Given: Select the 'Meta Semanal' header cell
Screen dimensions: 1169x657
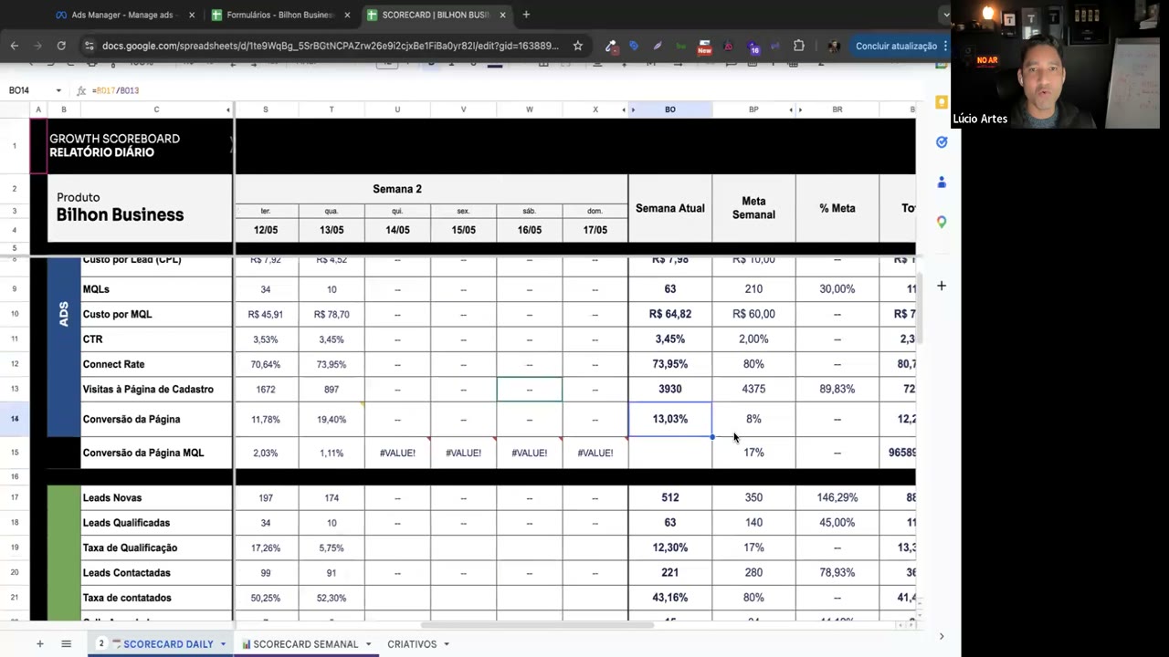Looking at the screenshot, I should click(x=753, y=208).
